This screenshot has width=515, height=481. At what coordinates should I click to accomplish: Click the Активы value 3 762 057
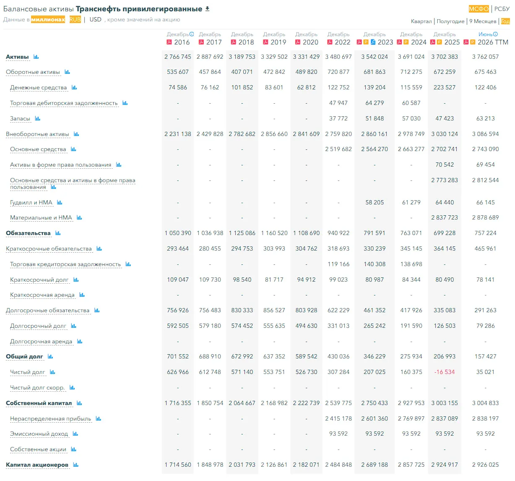coord(486,57)
